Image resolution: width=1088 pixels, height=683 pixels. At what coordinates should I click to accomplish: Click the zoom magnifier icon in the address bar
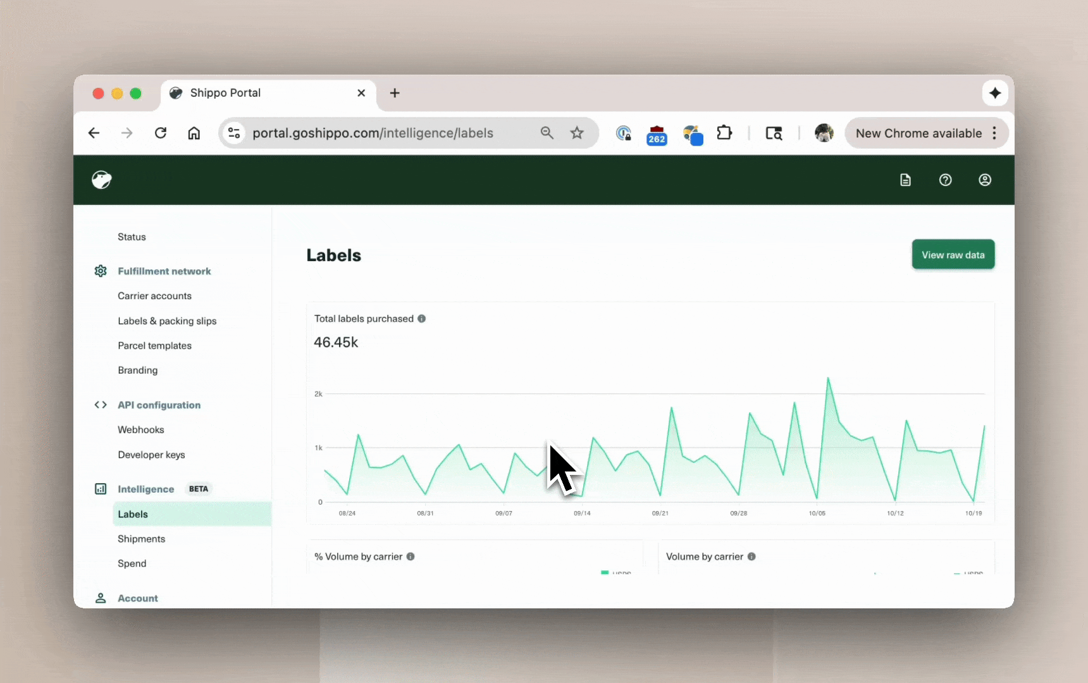click(547, 133)
